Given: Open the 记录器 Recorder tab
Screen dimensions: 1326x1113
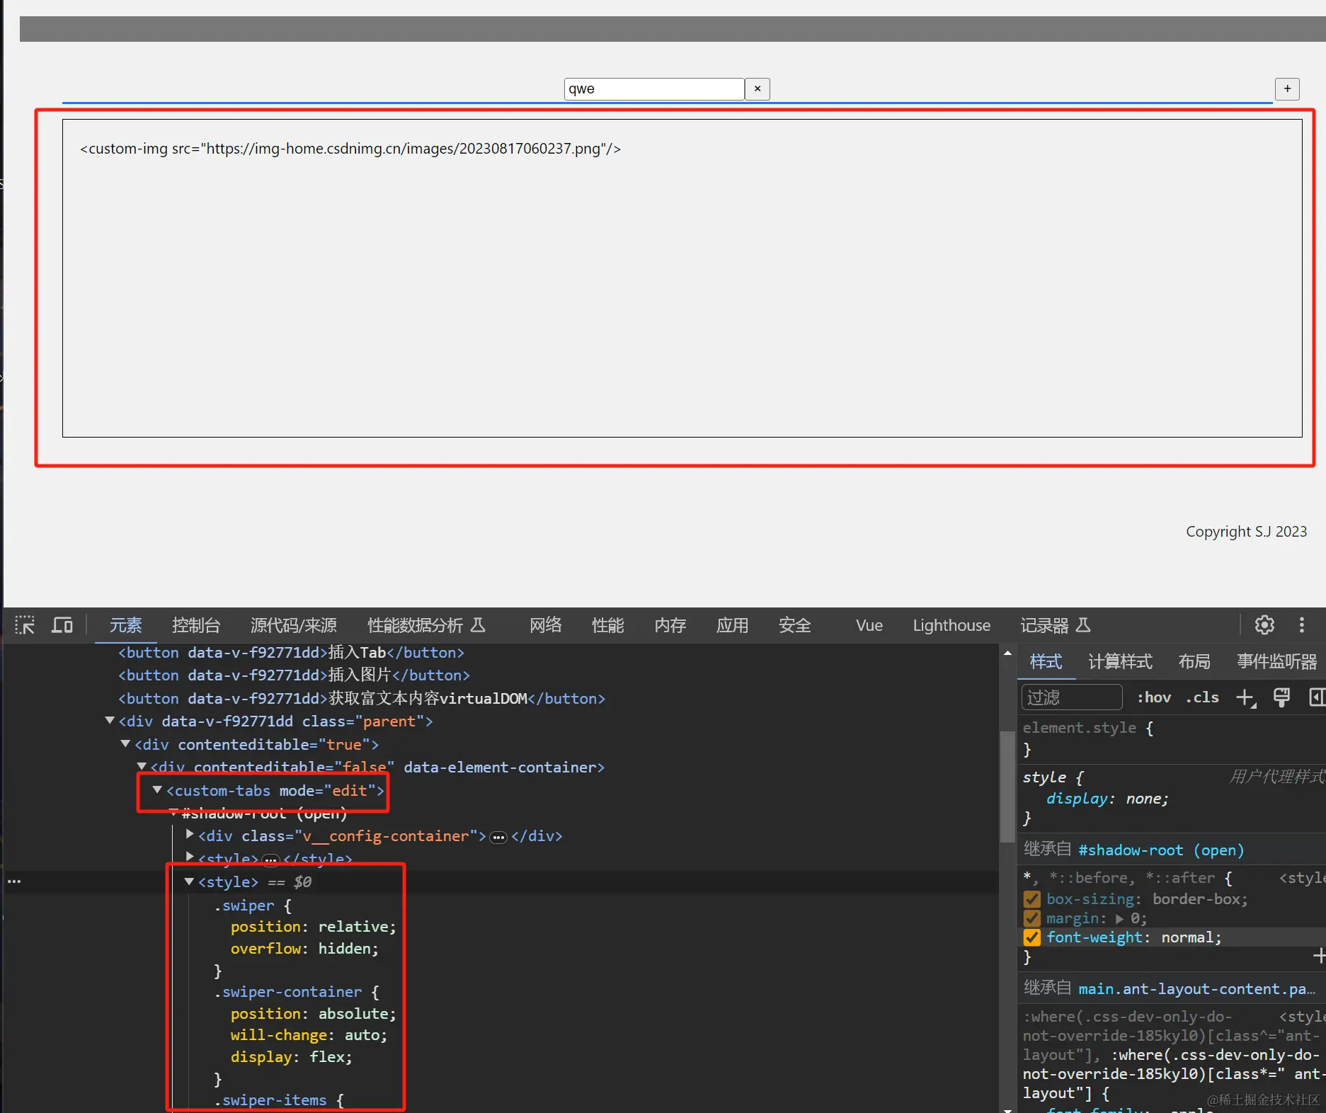Looking at the screenshot, I should 1055,625.
